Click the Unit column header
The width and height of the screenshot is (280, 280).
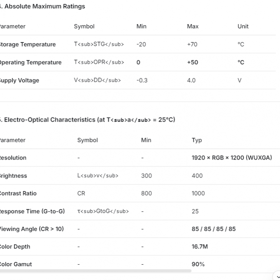pyautogui.click(x=243, y=26)
